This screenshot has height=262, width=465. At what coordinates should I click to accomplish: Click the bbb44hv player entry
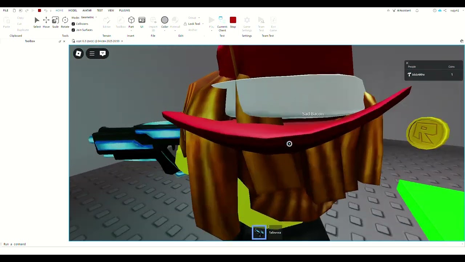[434, 75]
